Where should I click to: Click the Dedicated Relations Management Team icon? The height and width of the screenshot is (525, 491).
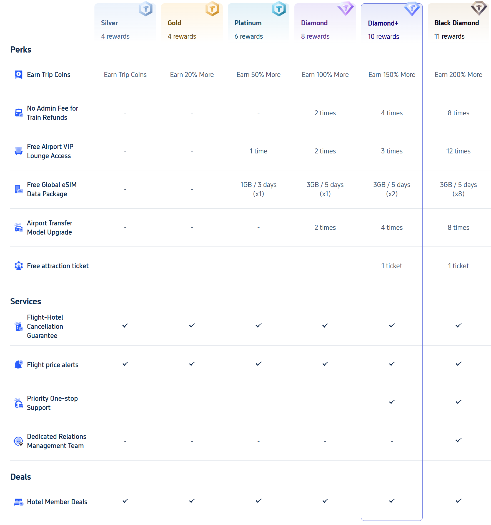pyautogui.click(x=19, y=441)
